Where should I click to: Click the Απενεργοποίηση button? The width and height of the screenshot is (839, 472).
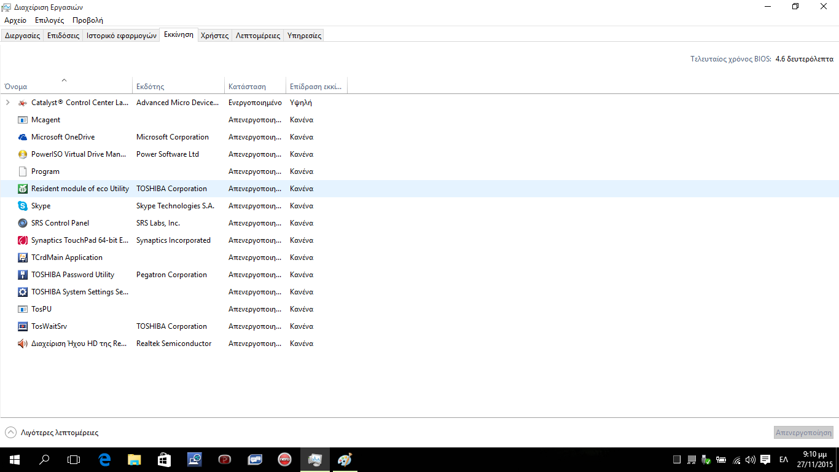[x=803, y=433]
